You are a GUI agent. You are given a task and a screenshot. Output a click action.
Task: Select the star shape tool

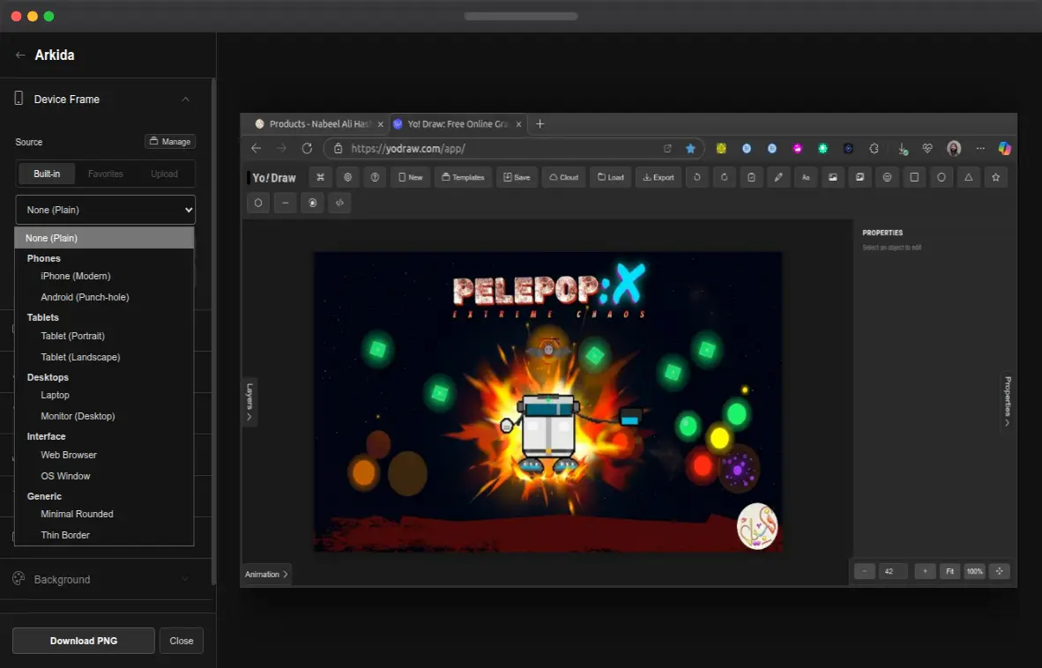pyautogui.click(x=995, y=177)
